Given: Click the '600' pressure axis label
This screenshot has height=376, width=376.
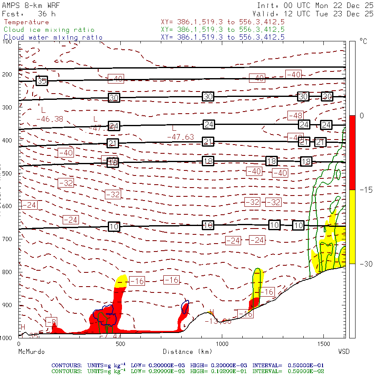Looking at the screenshot, I should [7, 206].
